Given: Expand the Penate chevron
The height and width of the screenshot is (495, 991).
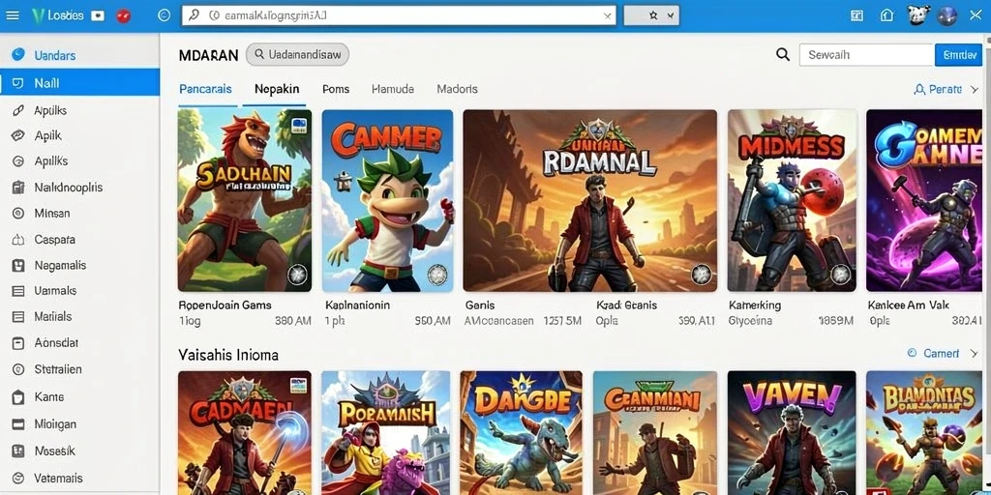Looking at the screenshot, I should click(x=975, y=90).
